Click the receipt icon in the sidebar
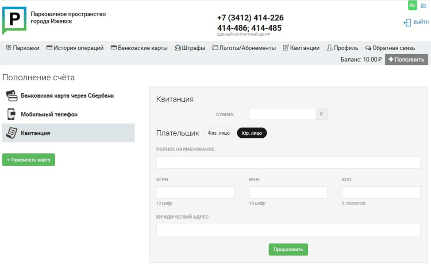The height and width of the screenshot is (264, 431). tap(12, 133)
